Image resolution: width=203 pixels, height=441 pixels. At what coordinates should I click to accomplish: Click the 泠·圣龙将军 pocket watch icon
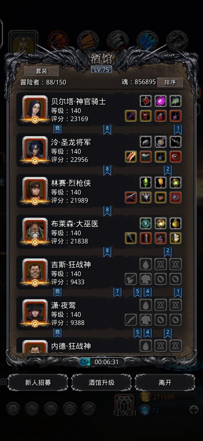pyautogui.click(x=160, y=142)
